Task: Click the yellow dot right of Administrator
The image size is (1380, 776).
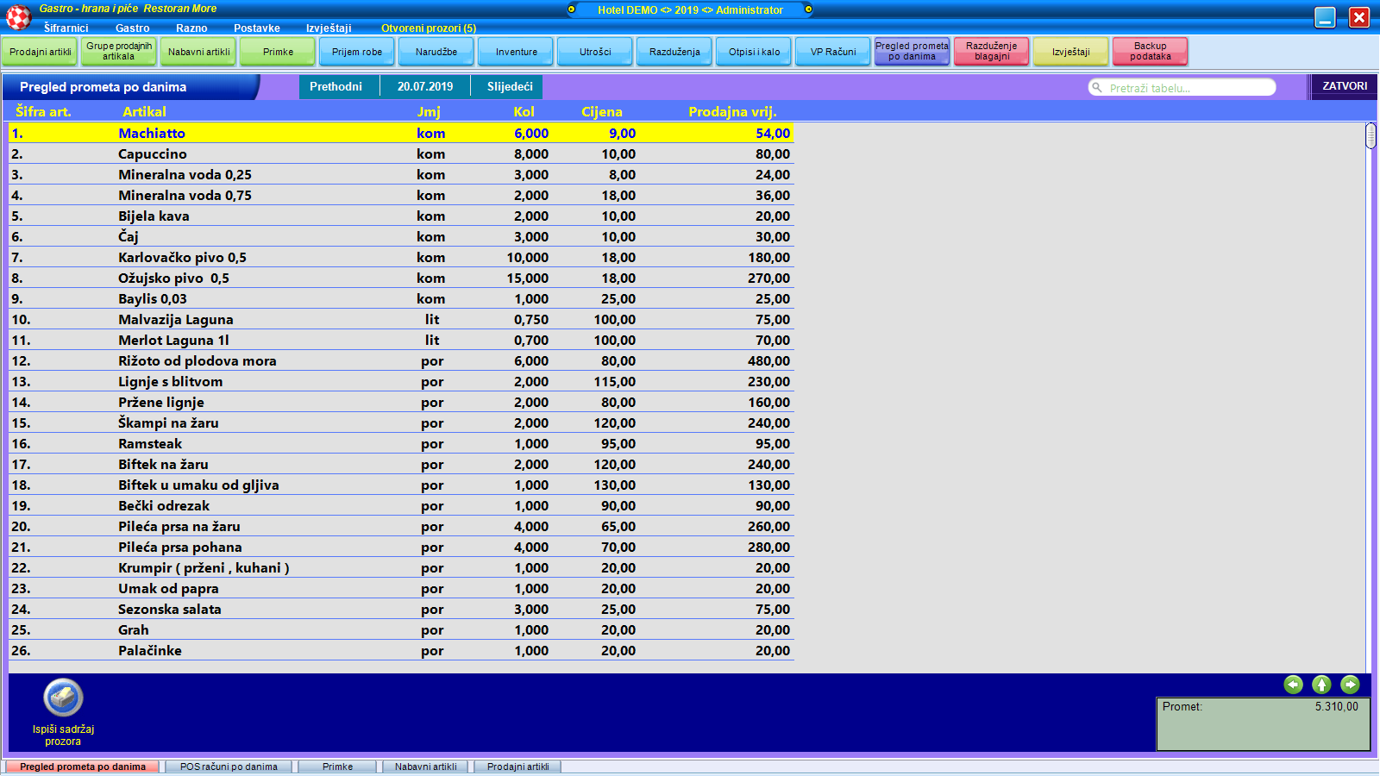Action: coord(808,9)
